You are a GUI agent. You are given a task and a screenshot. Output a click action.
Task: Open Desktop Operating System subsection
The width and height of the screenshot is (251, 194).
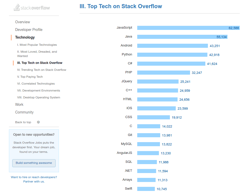coord(39,97)
